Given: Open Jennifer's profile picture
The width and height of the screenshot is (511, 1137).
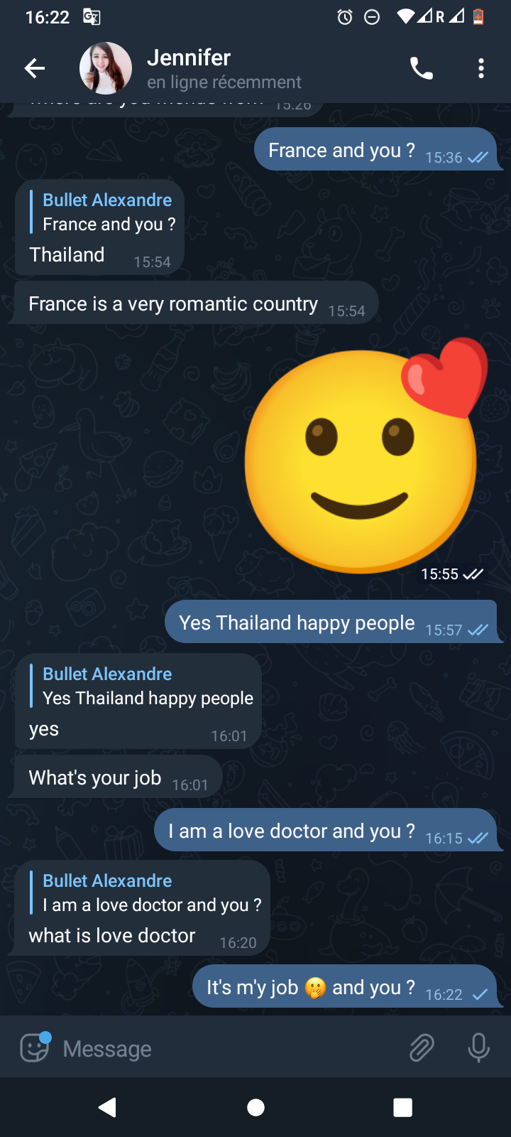Looking at the screenshot, I should pos(105,68).
